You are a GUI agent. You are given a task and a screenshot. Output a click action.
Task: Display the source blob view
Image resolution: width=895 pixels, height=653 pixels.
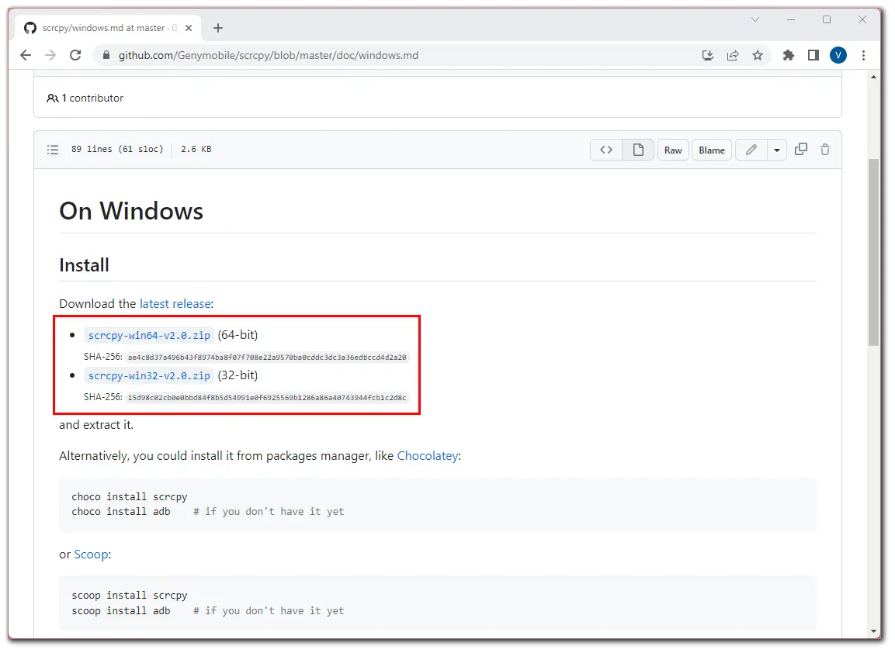coord(606,150)
